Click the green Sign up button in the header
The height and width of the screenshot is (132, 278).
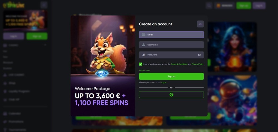coord(244,6)
